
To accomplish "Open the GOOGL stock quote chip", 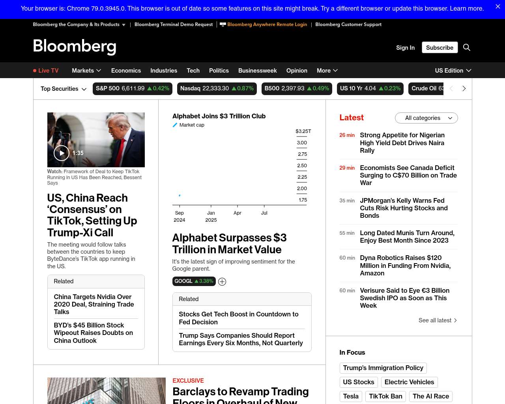I will [x=194, y=281].
